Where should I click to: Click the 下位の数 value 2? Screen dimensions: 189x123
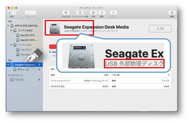[x=169, y=75]
